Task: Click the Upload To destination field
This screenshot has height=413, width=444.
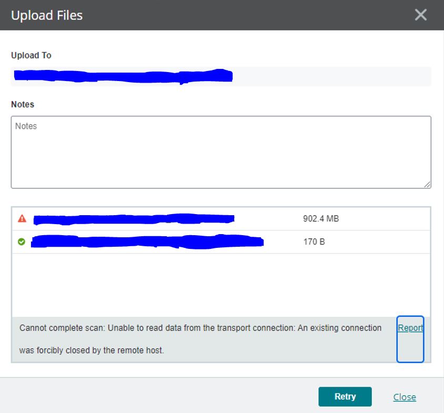Action: point(221,76)
